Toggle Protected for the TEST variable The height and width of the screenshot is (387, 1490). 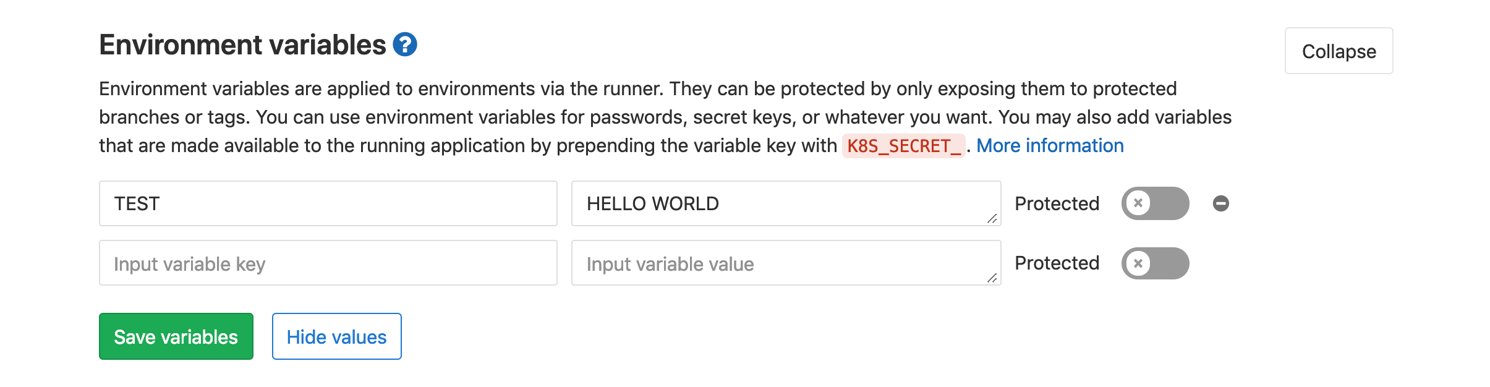pyautogui.click(x=1155, y=203)
